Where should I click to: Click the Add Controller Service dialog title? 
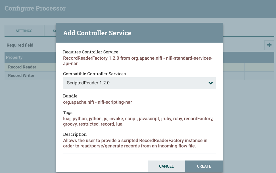pyautogui.click(x=97, y=33)
